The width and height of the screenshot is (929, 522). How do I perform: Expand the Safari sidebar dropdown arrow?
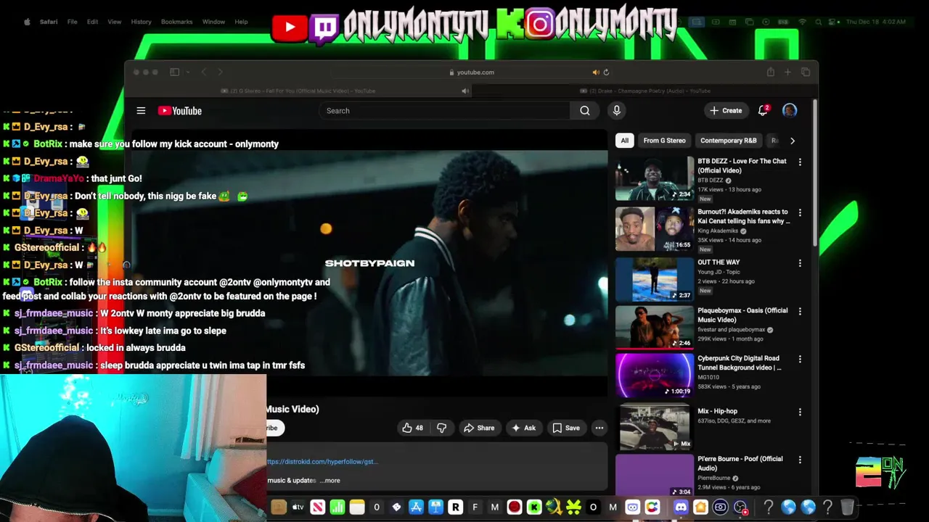pyautogui.click(x=187, y=72)
